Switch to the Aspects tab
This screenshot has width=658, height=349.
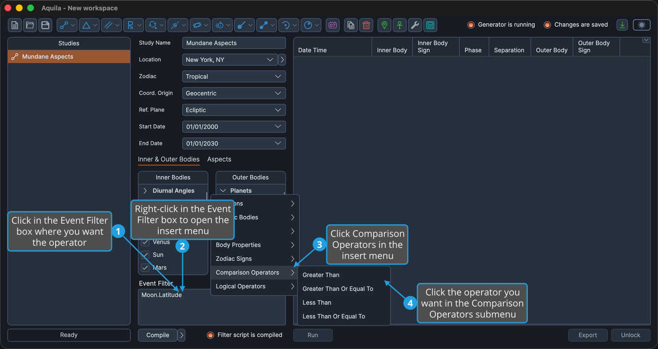[219, 159]
